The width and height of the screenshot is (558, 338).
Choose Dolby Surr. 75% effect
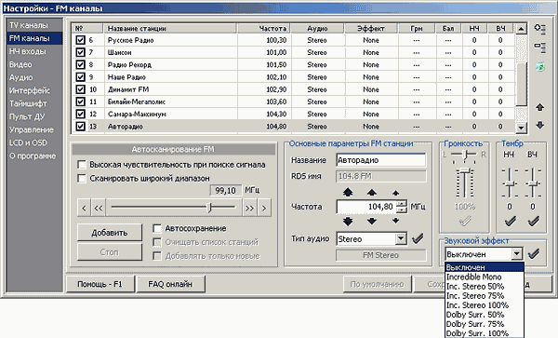[x=485, y=324]
